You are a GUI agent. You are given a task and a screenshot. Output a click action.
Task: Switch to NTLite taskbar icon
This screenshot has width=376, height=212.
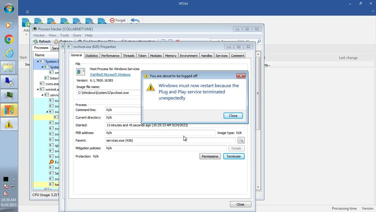(x=9, y=110)
